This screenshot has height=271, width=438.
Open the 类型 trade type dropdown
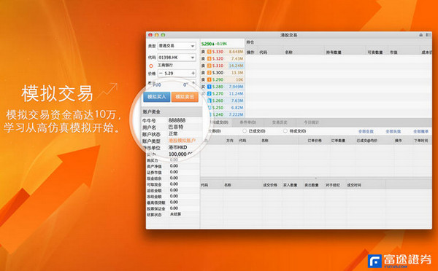(x=177, y=46)
